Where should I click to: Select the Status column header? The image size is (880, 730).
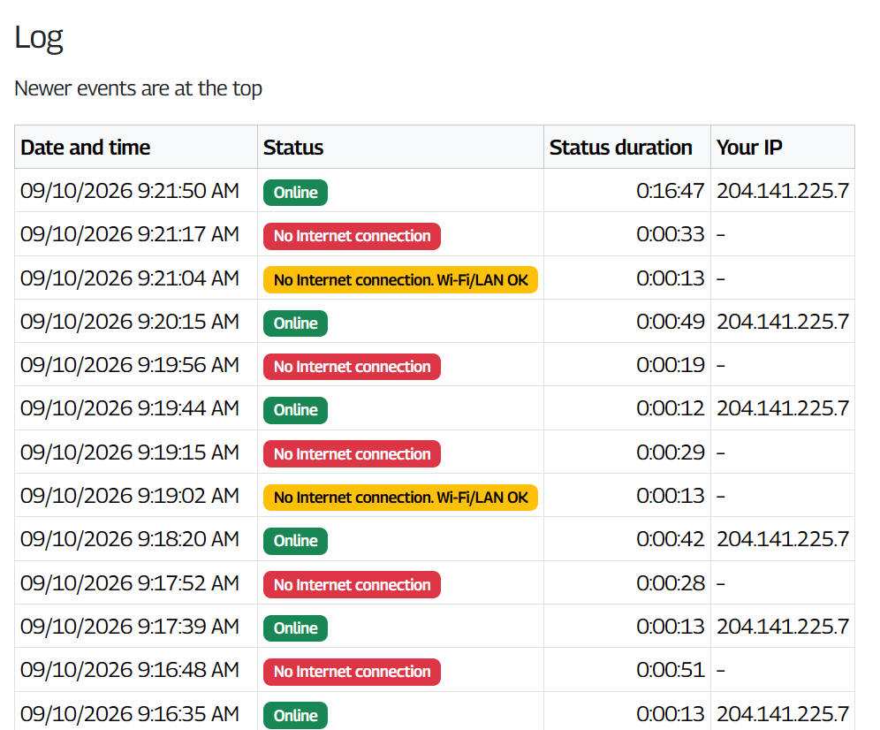pos(293,147)
